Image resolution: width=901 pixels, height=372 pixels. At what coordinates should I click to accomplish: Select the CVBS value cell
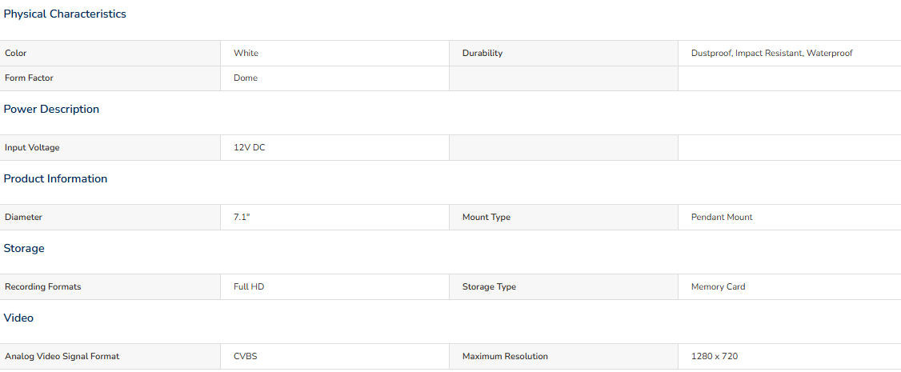click(334, 356)
